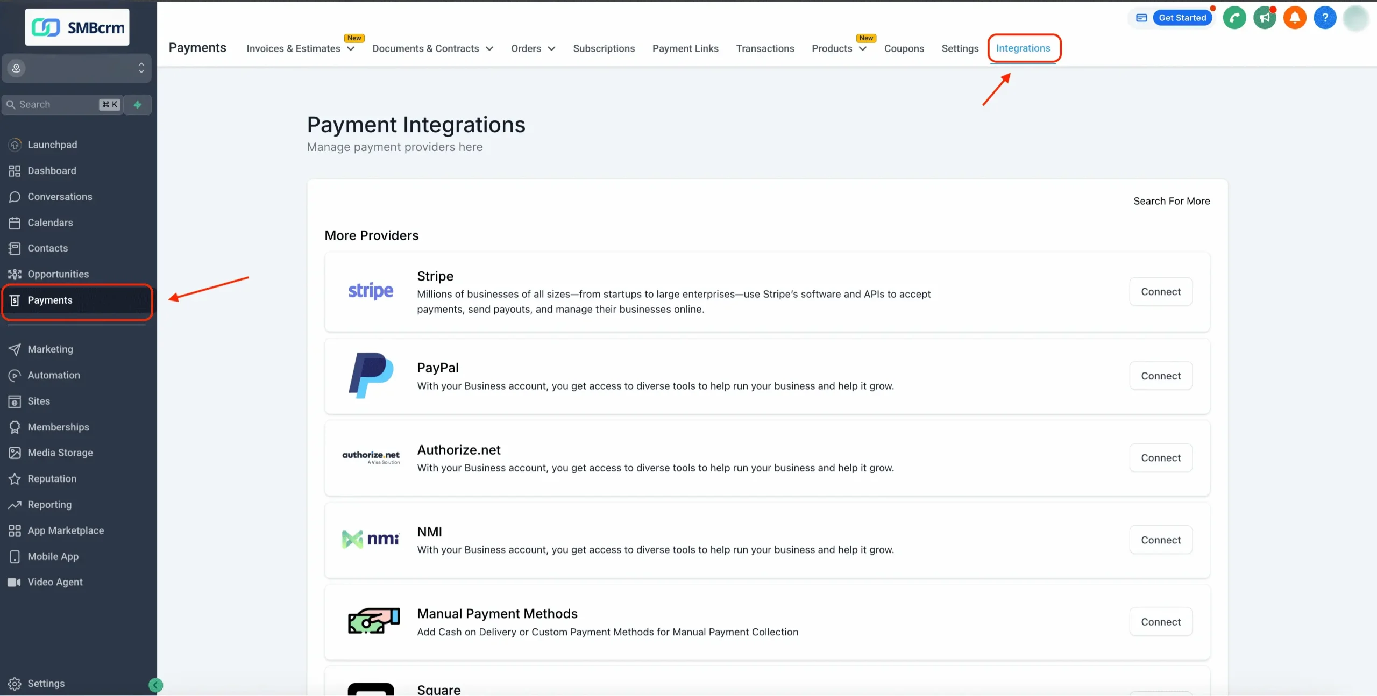
Task: Click the Get Started button
Action: (x=1182, y=18)
